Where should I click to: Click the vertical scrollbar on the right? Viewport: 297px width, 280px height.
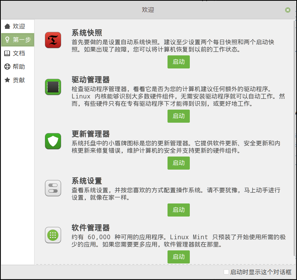[x=294, y=138]
